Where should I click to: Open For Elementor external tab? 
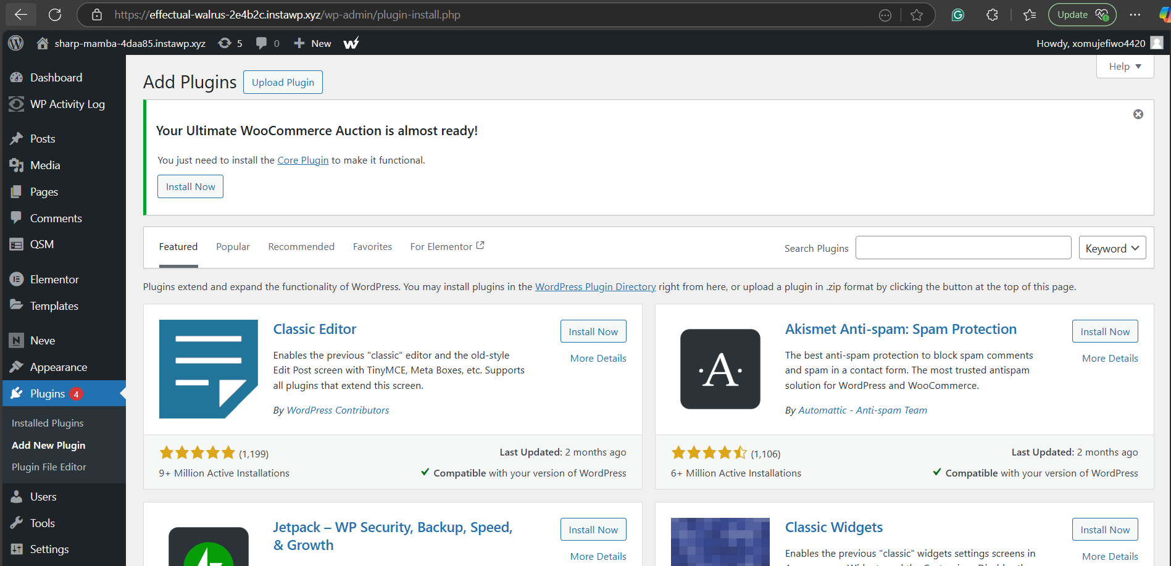(x=448, y=247)
